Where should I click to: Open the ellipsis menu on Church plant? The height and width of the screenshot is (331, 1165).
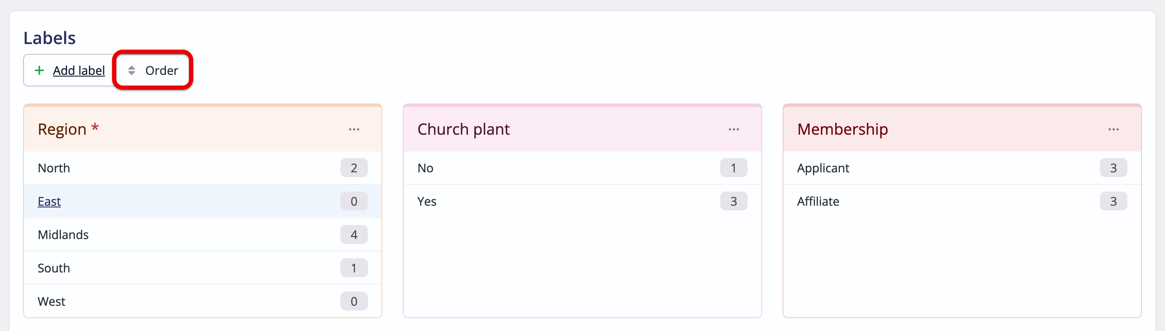pyautogui.click(x=733, y=129)
